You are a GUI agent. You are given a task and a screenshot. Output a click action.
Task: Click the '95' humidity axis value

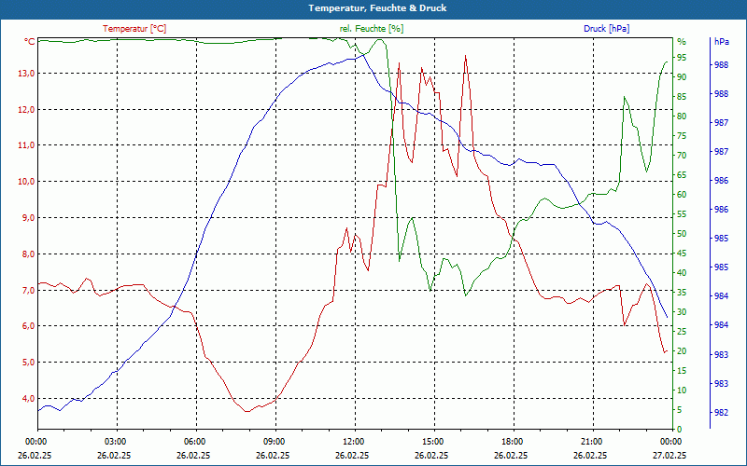[682, 58]
